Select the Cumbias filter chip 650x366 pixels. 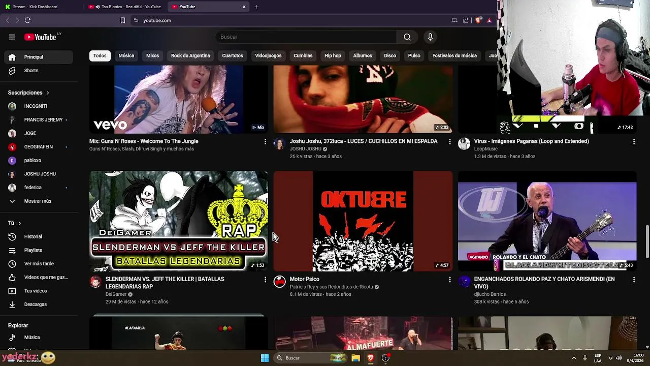click(303, 55)
